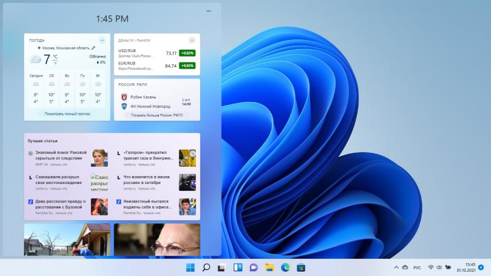The width and height of the screenshot is (491, 276).
Task: Open the Chat app on the taskbar
Action: tap(253, 267)
